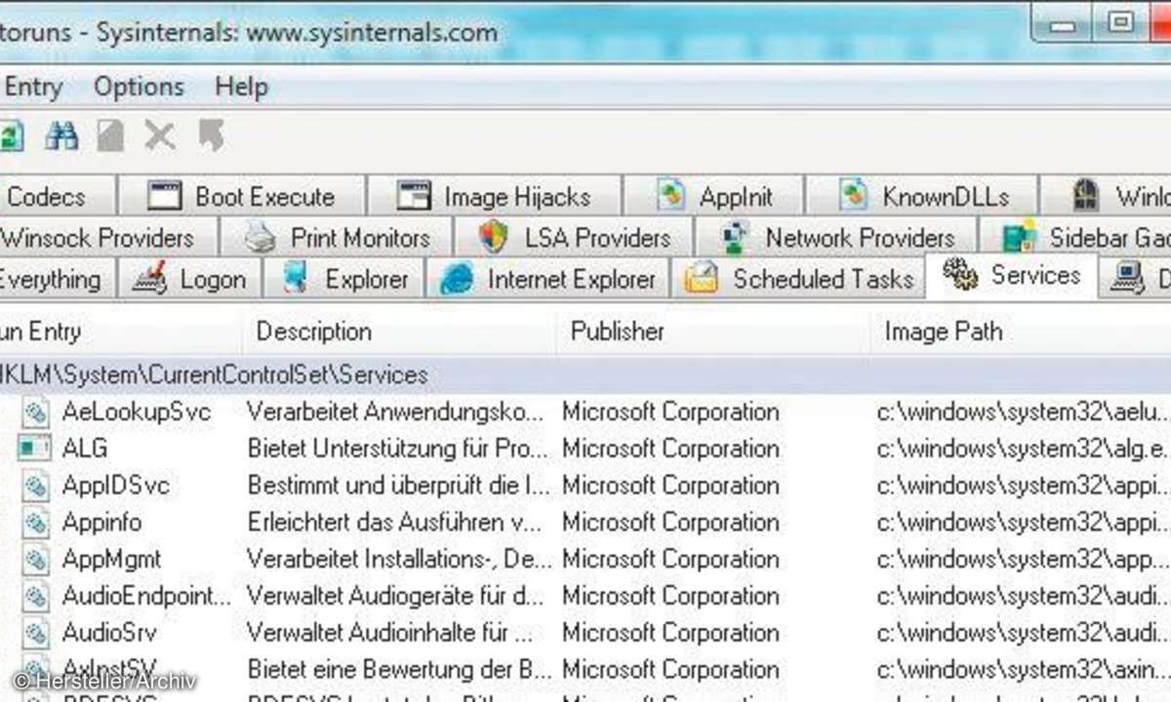Select the AxInstSV entry name

pos(110,670)
